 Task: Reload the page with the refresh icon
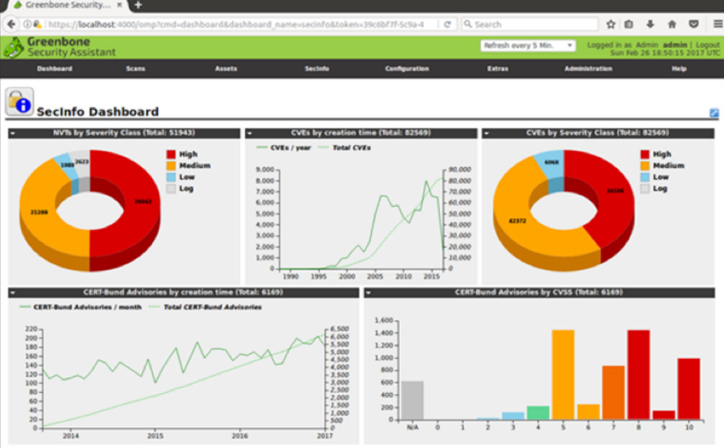point(448,24)
